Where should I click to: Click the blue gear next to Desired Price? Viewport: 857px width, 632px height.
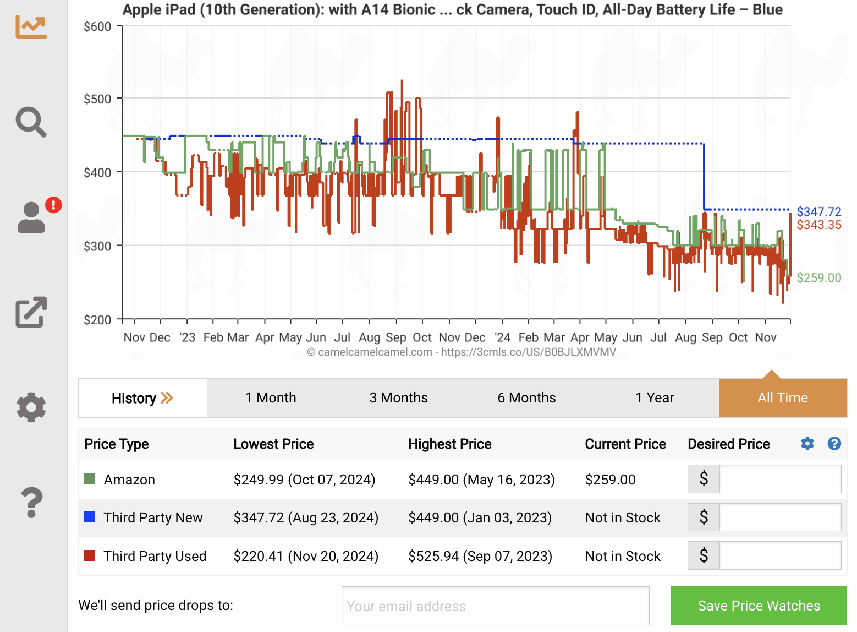pyautogui.click(x=807, y=444)
